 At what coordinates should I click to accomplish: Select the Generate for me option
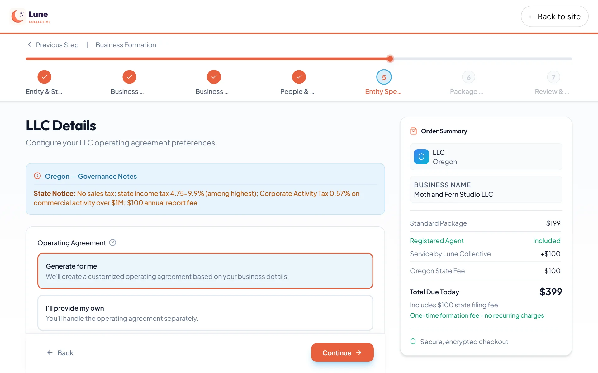click(x=205, y=271)
